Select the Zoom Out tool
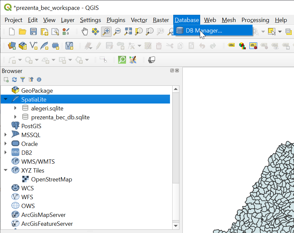The height and width of the screenshot is (233, 294). click(117, 31)
